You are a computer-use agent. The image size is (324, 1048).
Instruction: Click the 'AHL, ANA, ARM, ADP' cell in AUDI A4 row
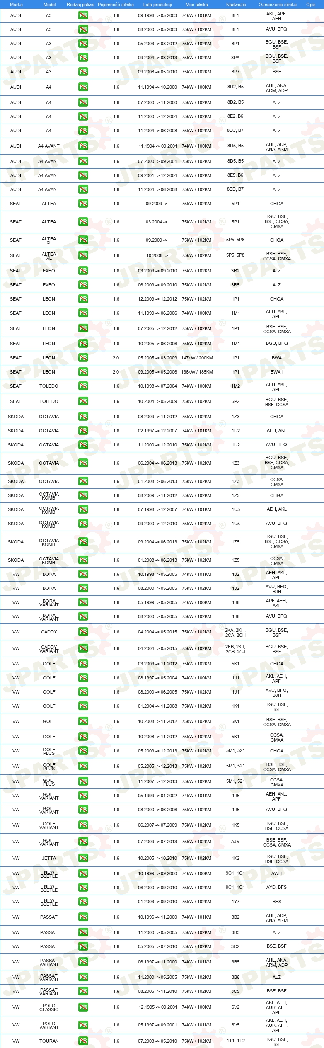[x=277, y=88]
